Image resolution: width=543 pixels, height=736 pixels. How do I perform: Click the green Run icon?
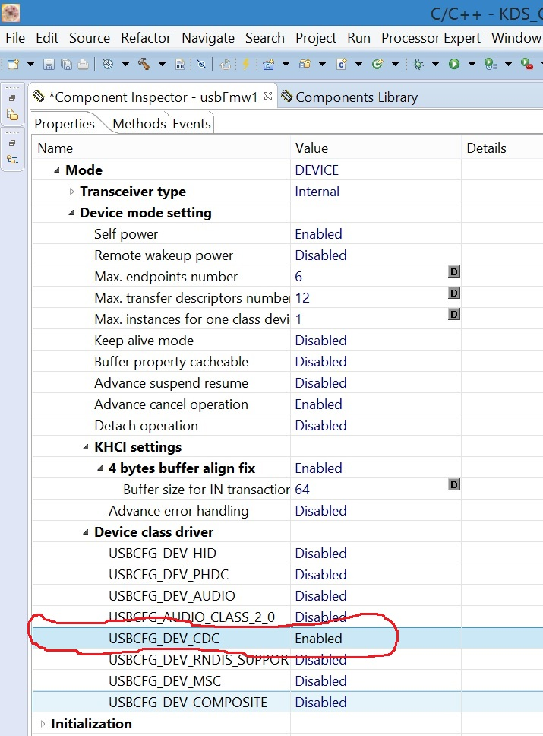click(454, 64)
